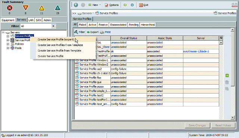Switch to the Servers navigation tab
The height and width of the screenshot is (138, 239).
21,20
